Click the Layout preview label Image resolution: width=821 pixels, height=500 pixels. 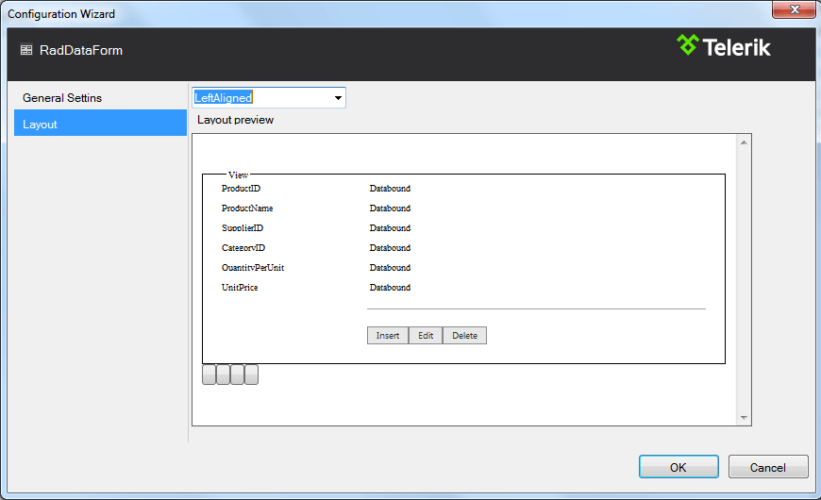236,120
